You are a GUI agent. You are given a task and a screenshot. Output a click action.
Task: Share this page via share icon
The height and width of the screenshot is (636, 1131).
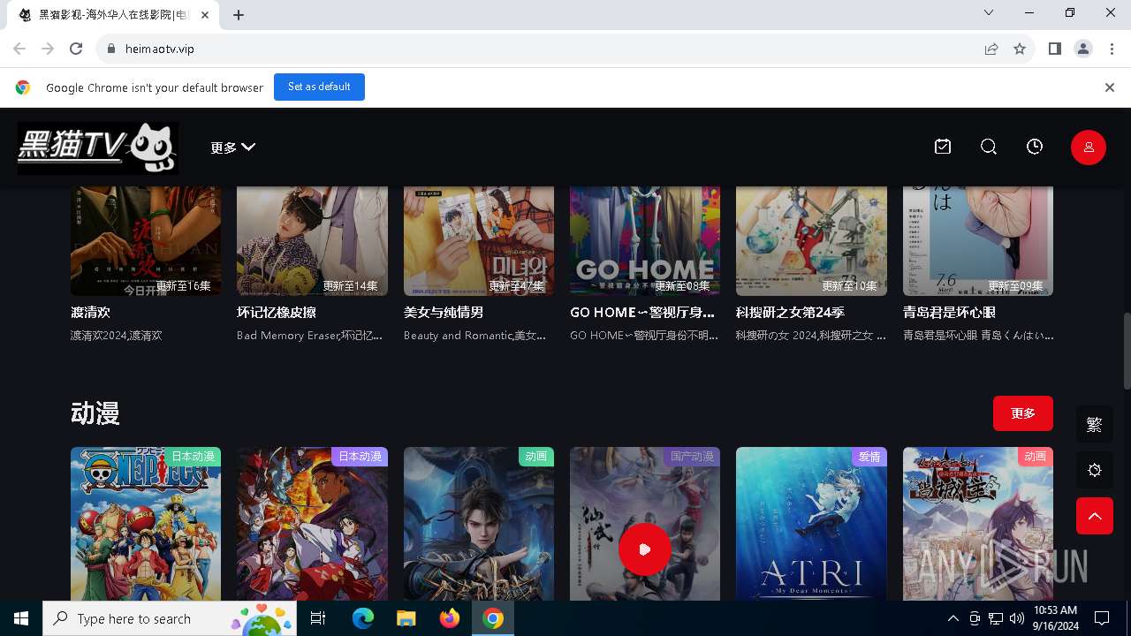991,49
